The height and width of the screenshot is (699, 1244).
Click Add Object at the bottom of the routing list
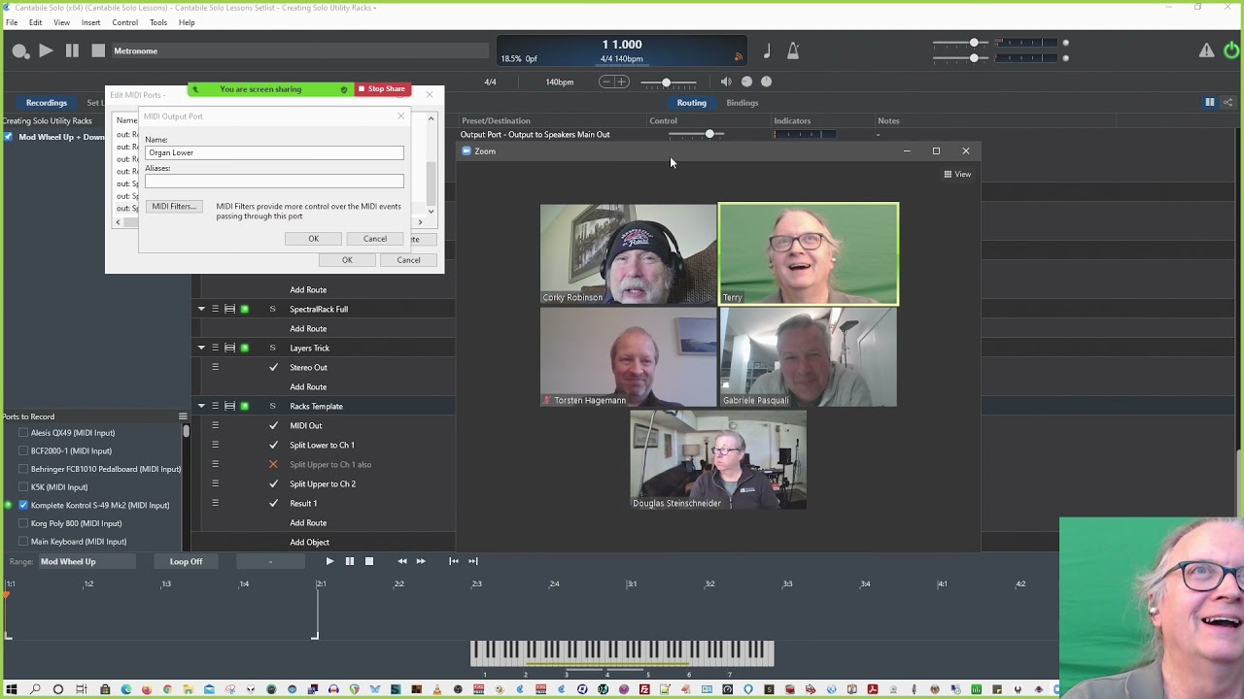click(309, 542)
